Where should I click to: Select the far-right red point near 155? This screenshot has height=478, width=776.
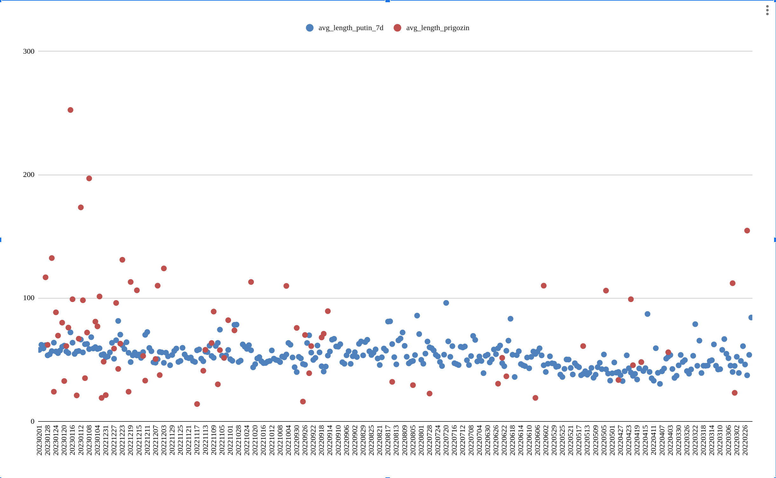click(x=747, y=231)
